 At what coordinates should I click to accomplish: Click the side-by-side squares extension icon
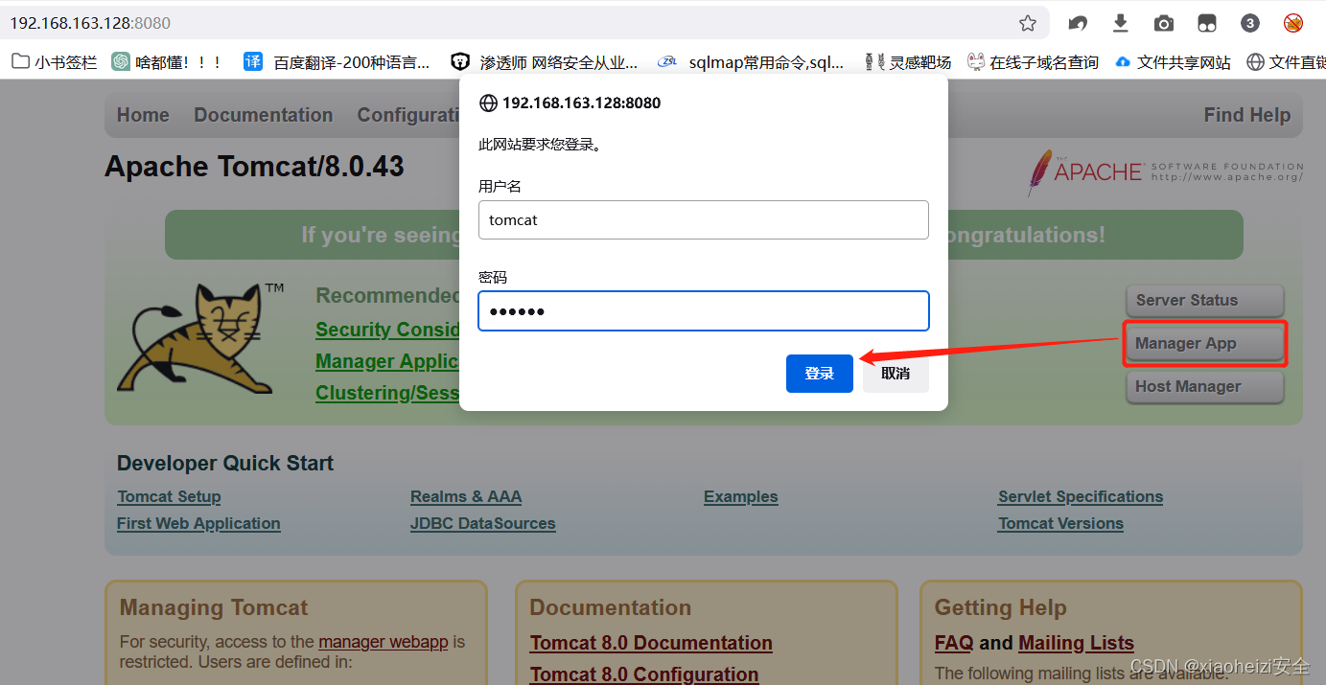coord(1206,22)
